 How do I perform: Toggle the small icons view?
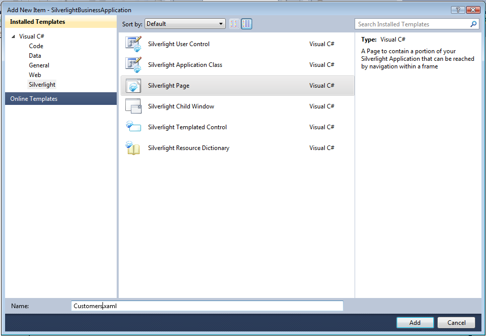point(234,23)
